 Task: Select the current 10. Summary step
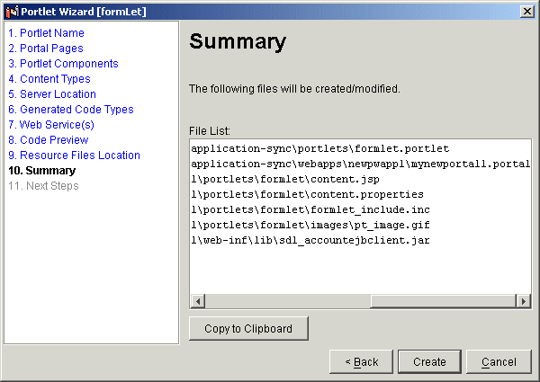(42, 171)
